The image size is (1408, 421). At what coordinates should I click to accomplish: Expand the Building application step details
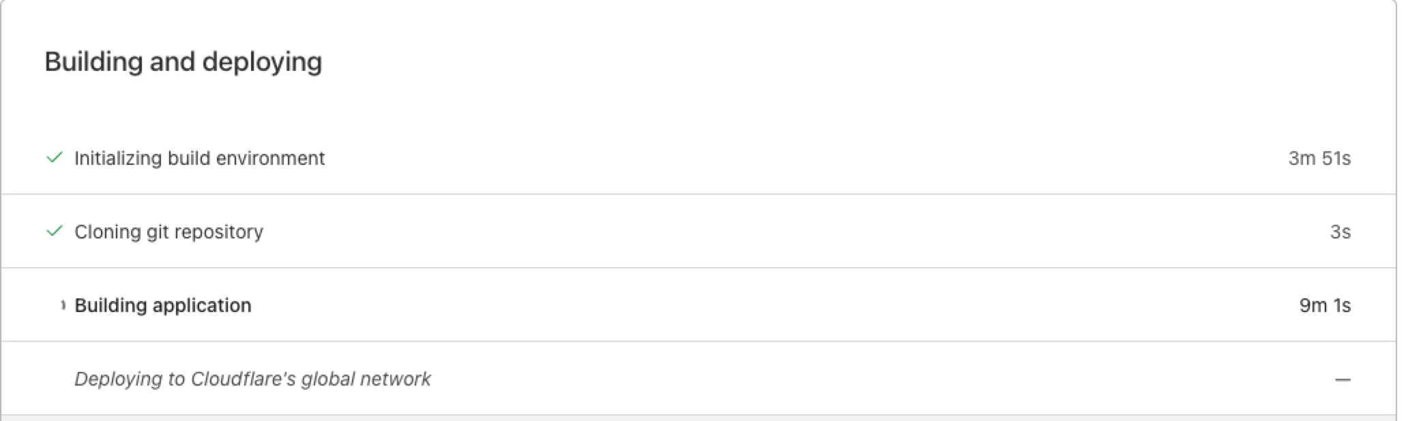[x=163, y=305]
